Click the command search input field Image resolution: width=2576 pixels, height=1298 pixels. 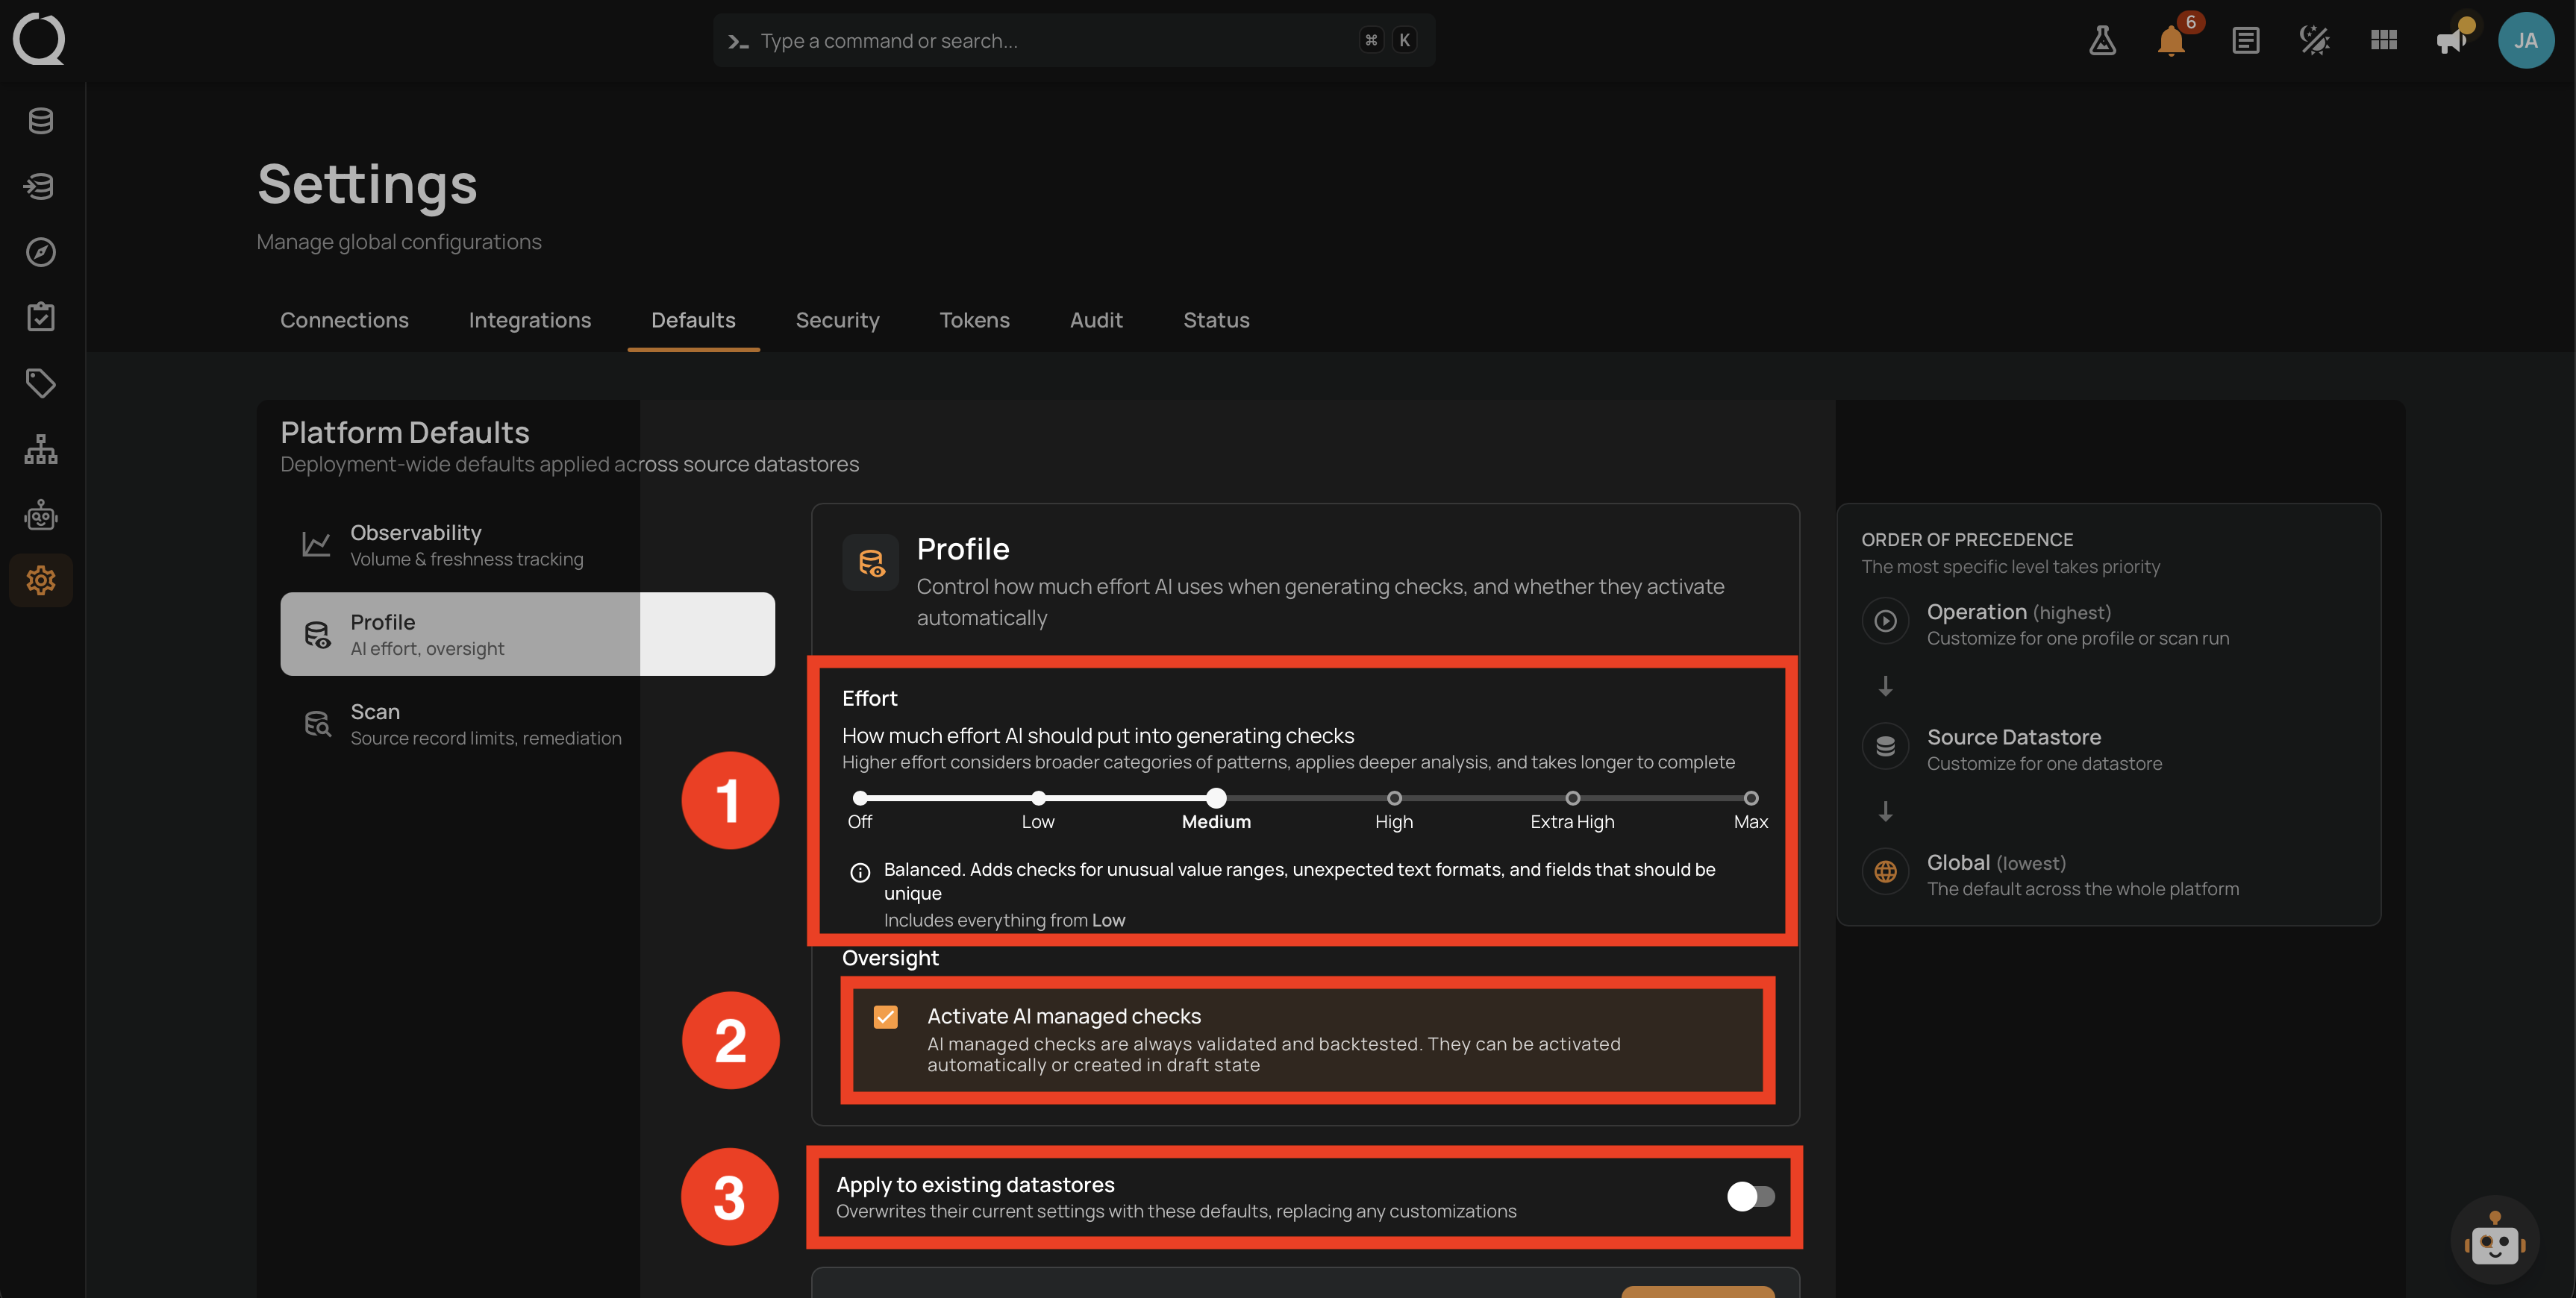pyautogui.click(x=1074, y=41)
